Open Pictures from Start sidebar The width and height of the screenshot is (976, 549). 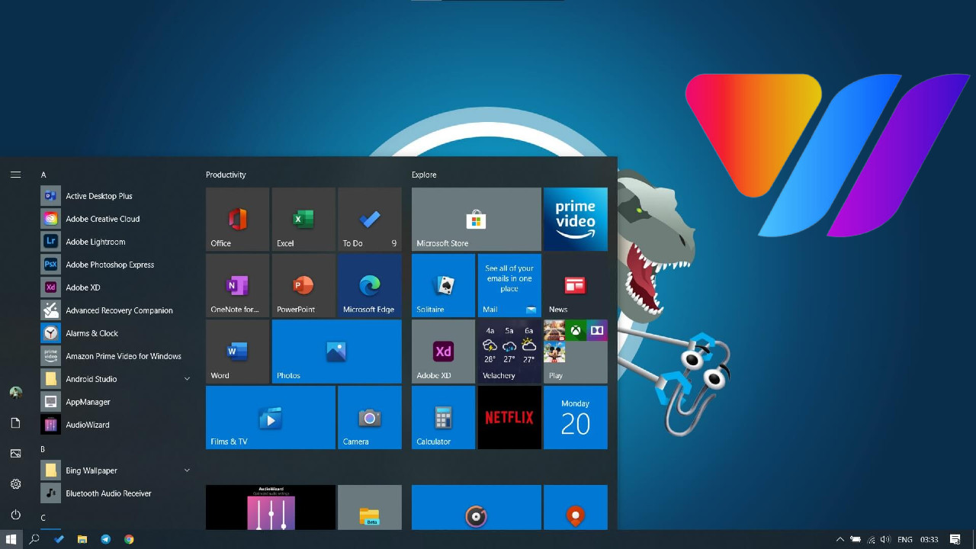[x=15, y=454]
